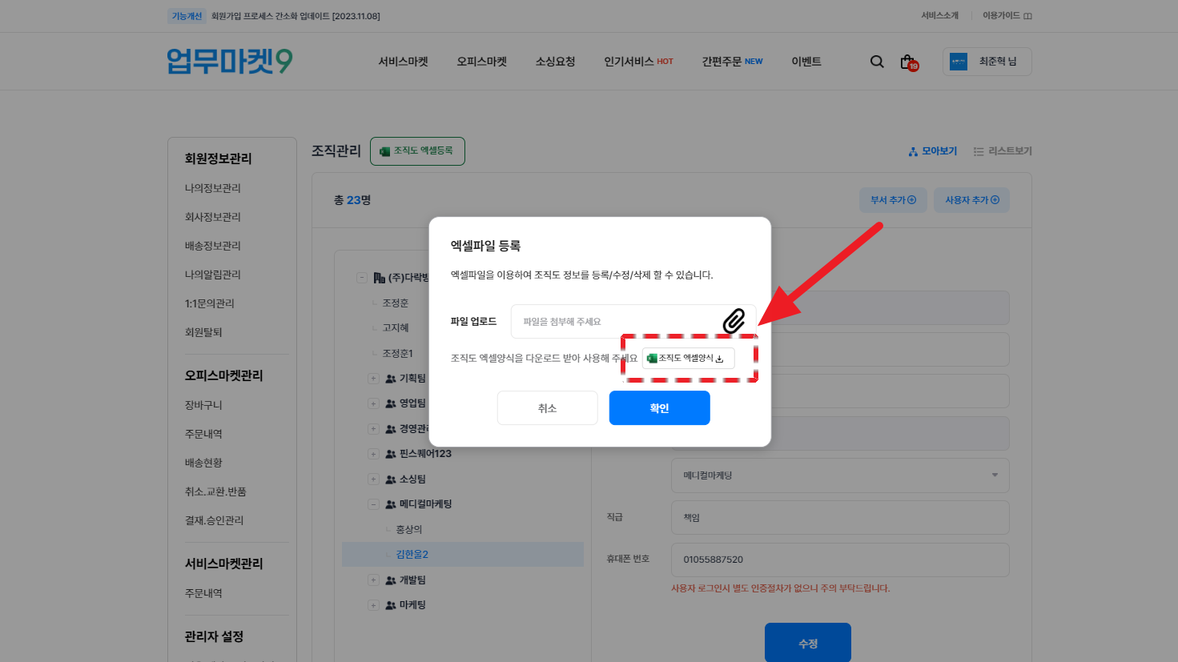The image size is (1178, 662).
Task: Switch to 모아보기 tree view
Action: pyautogui.click(x=933, y=151)
